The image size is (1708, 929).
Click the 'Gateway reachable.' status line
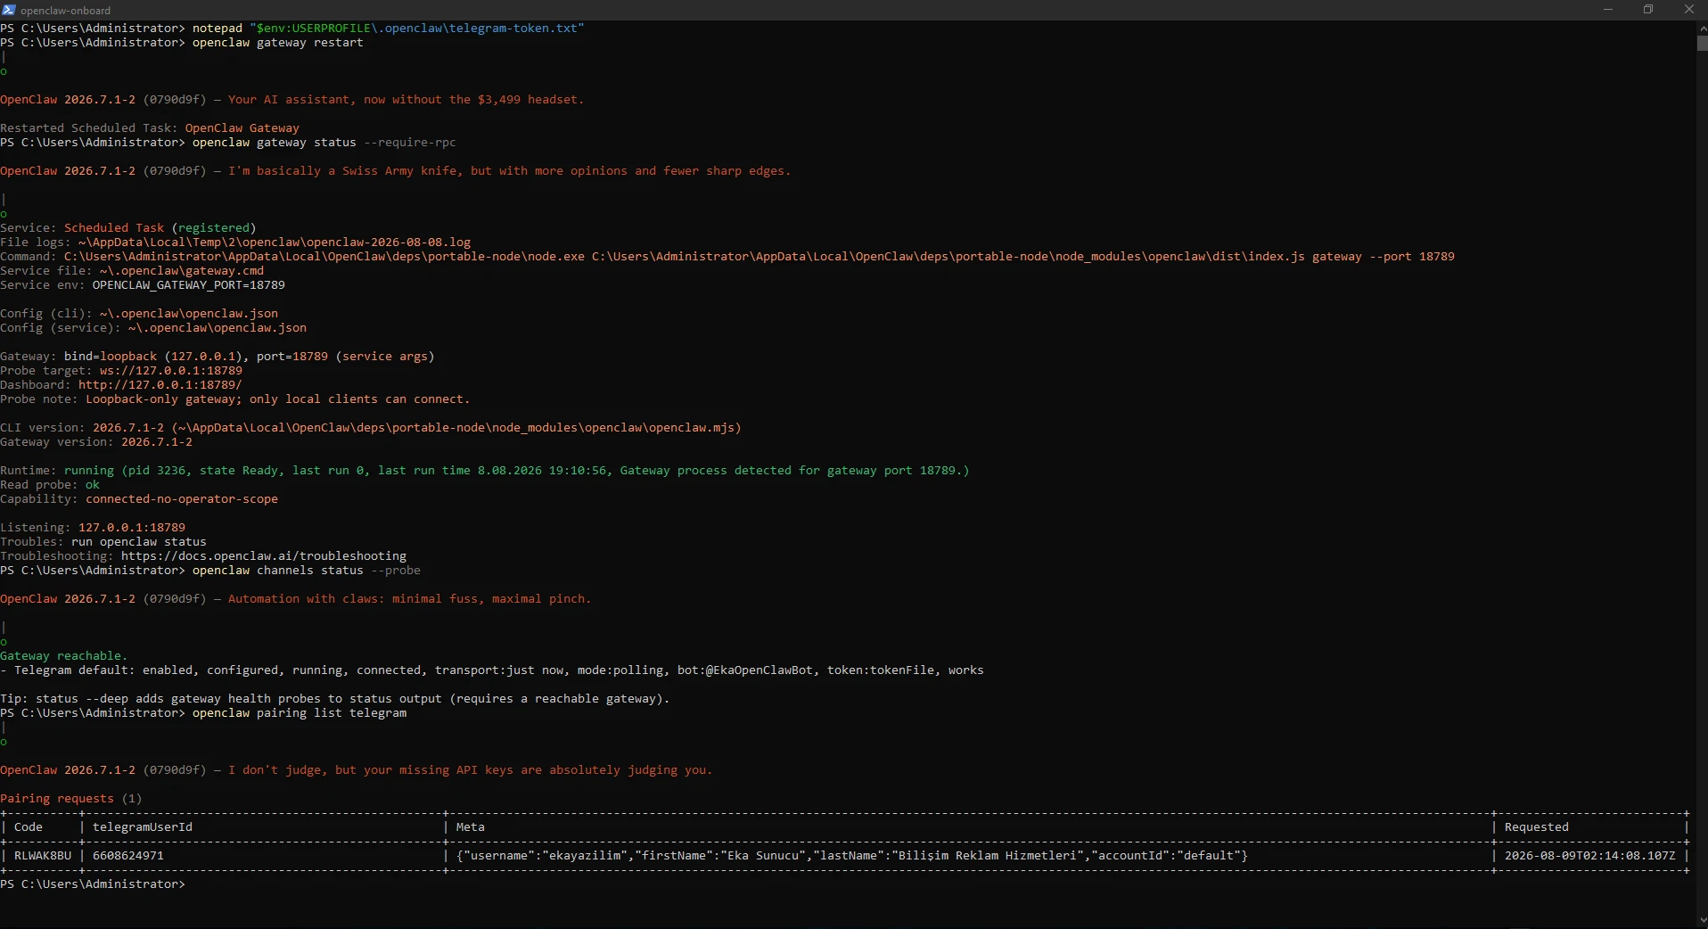tap(64, 656)
